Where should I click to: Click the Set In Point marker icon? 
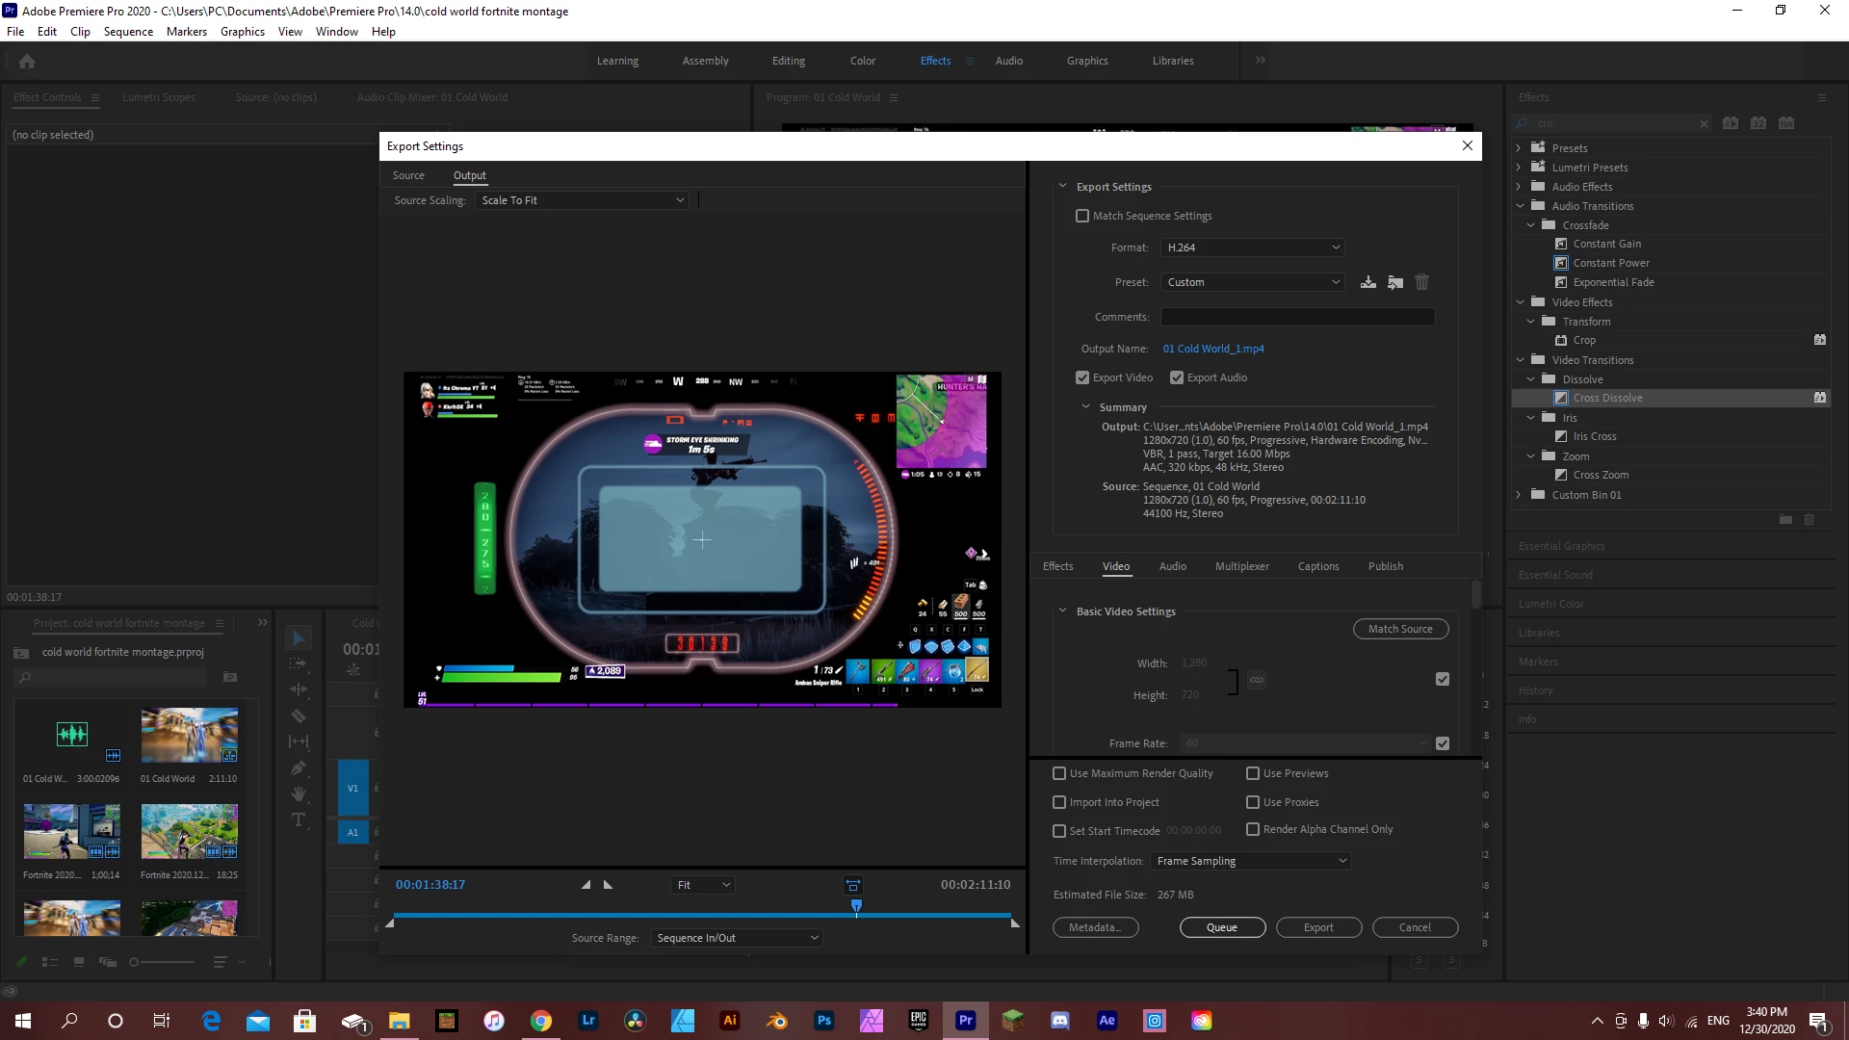tap(586, 885)
